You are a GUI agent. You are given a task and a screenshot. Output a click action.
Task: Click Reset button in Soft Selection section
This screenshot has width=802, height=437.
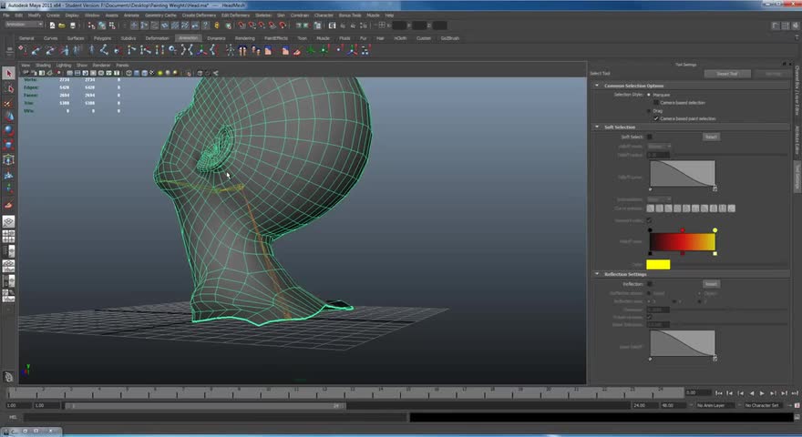pyautogui.click(x=711, y=137)
